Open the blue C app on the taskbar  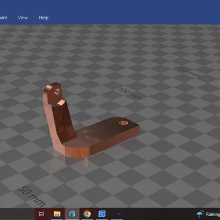tap(102, 214)
